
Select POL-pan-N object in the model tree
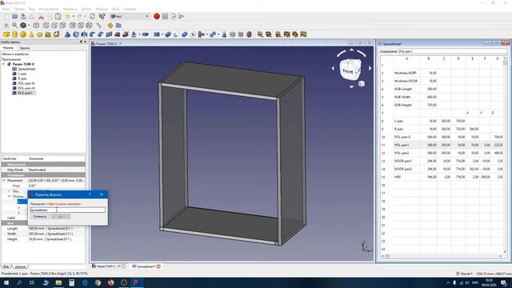tap(26, 83)
